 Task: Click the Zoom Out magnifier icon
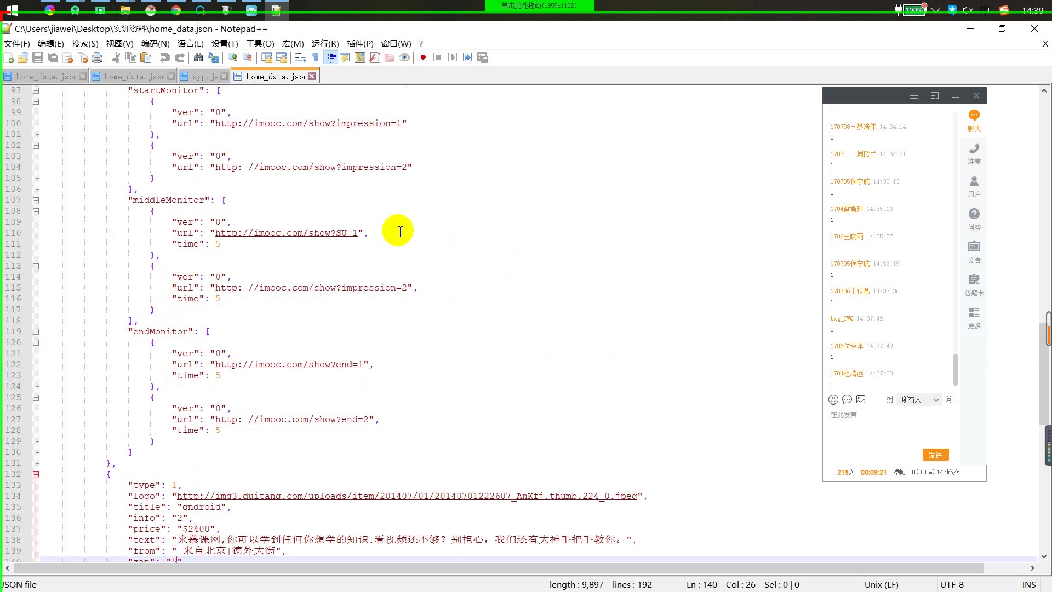click(x=247, y=58)
